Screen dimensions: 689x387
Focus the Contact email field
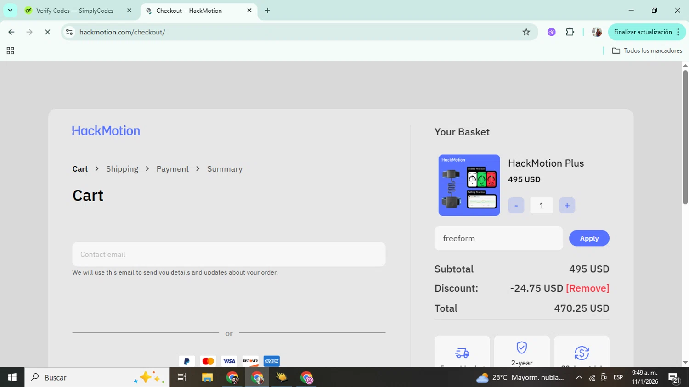[x=229, y=254]
